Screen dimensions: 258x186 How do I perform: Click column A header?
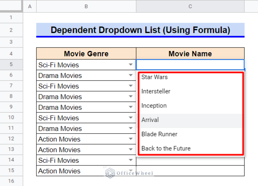pos(30,6)
